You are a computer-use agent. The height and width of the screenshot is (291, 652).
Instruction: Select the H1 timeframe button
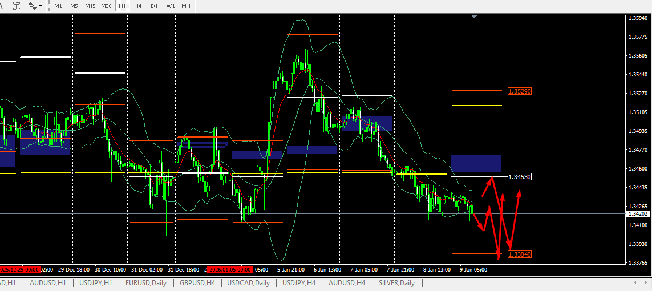[122, 6]
